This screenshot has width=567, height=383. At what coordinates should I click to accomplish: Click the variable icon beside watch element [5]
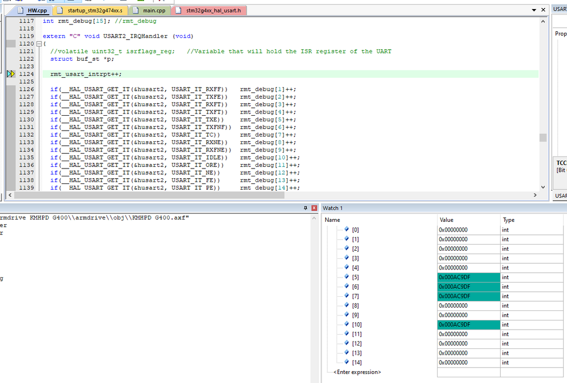tap(346, 277)
